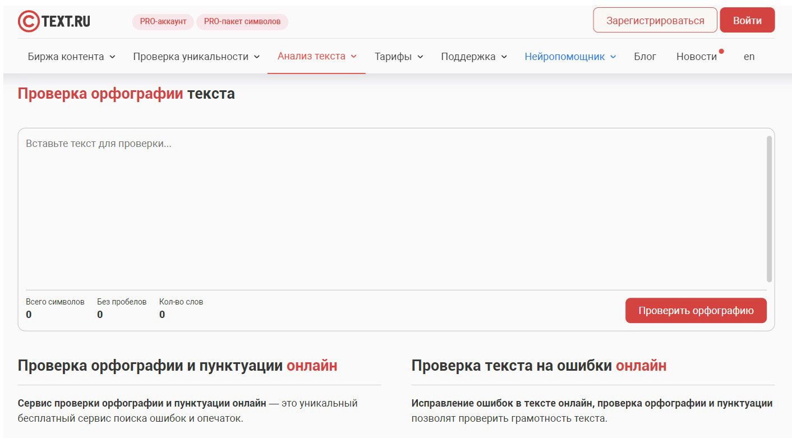Click the Сервис проверки орфографии paragraph
The width and height of the screenshot is (792, 438).
pos(188,411)
